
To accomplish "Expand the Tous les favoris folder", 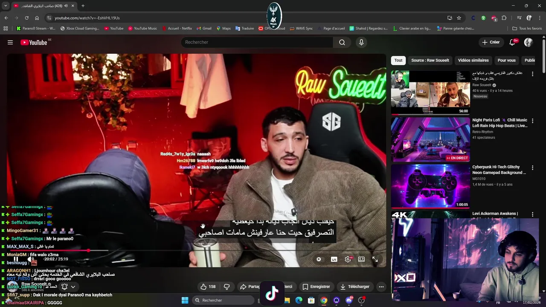I will 527,29.
